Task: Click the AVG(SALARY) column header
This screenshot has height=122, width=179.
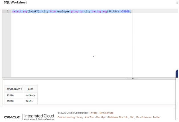Action: (x=14, y=89)
